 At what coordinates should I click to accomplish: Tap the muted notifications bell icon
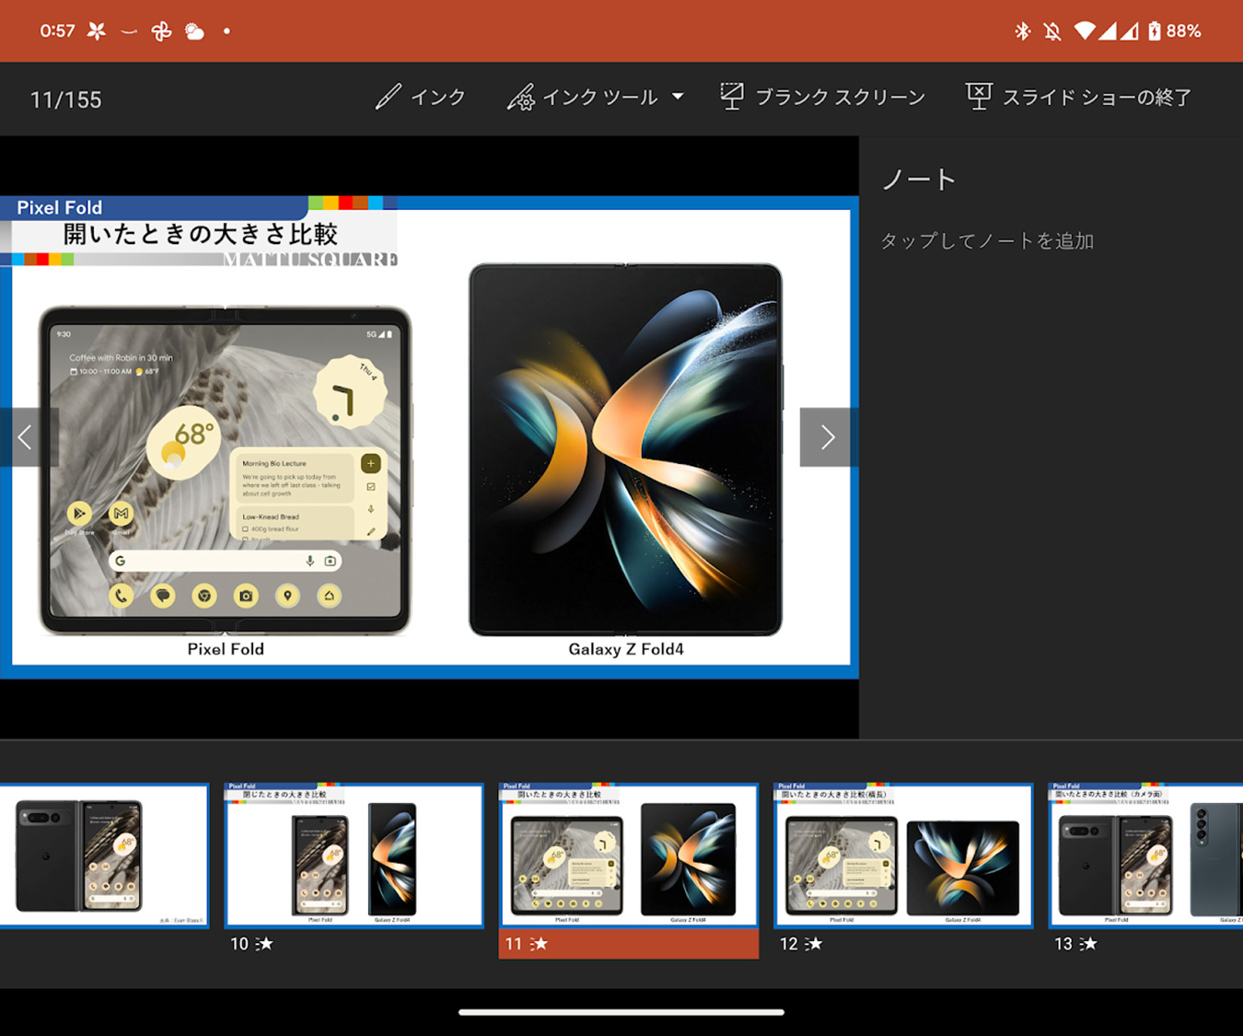[1052, 31]
